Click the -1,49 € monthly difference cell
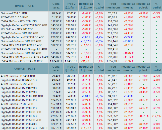Image resolution: width=162 pixels, height=130 pixels. [x=128, y=96]
